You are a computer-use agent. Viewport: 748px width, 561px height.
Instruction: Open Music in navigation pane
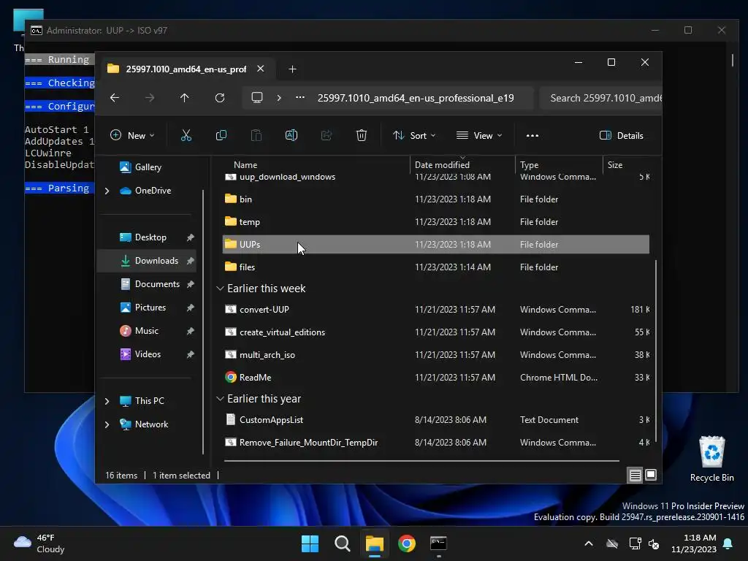click(146, 331)
